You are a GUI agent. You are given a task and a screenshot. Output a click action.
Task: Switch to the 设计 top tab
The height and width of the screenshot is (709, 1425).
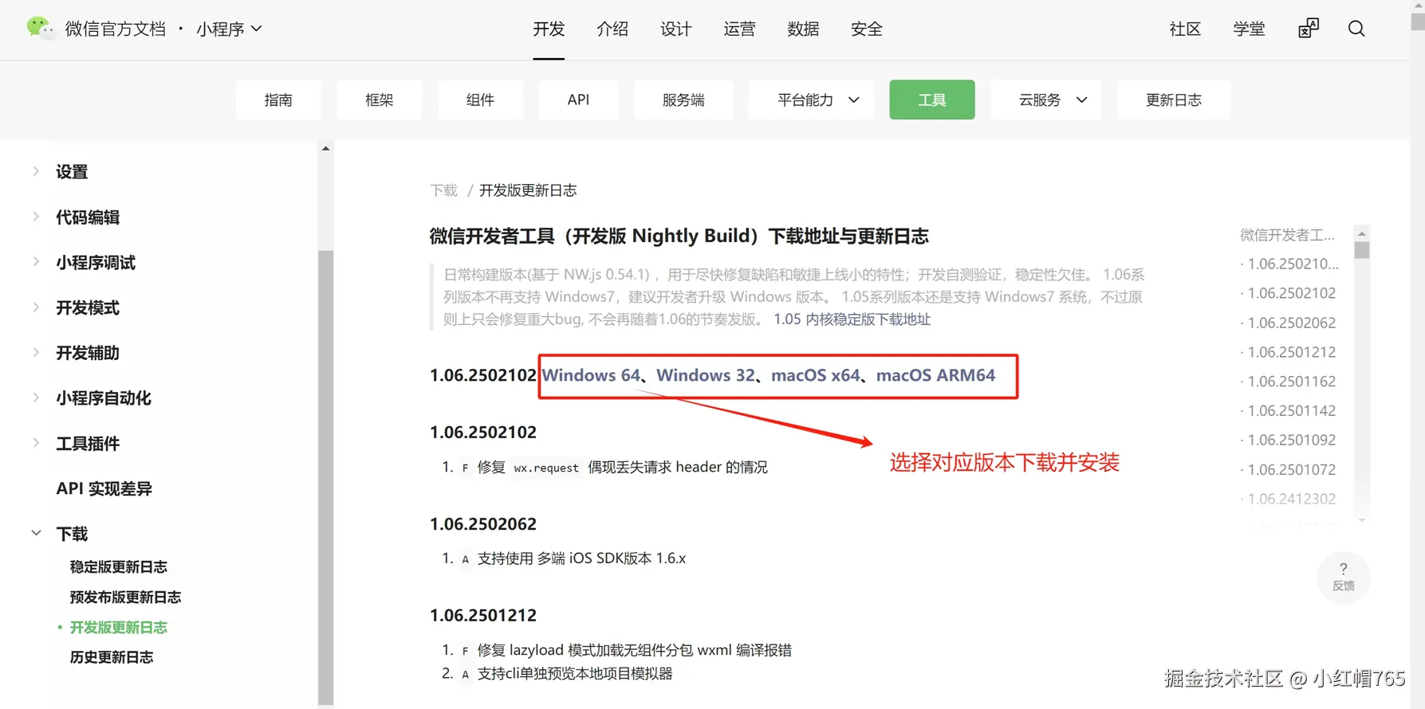675,29
